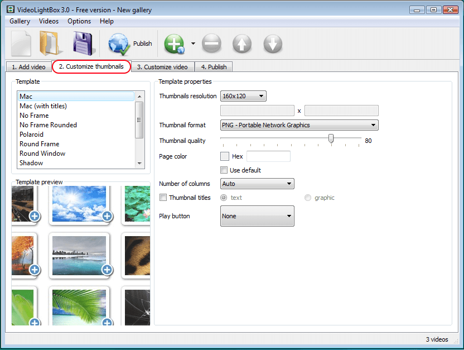The image size is (464, 350).
Task: Click the custom thumbnail width field
Action: pos(258,111)
